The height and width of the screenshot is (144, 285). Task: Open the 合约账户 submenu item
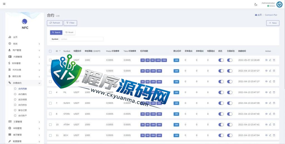click(23, 116)
